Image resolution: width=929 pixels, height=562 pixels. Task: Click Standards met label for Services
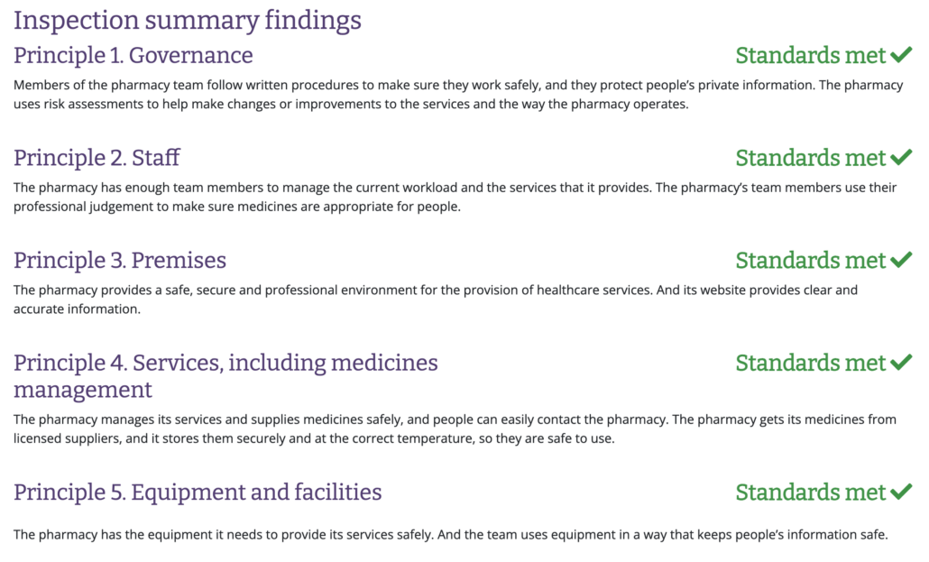811,363
